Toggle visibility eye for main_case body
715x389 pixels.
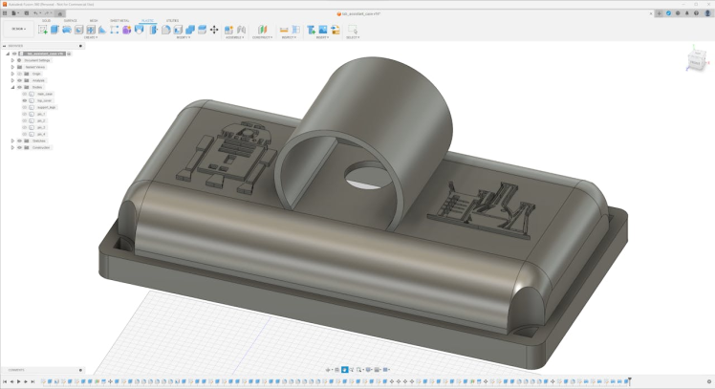pos(23,94)
